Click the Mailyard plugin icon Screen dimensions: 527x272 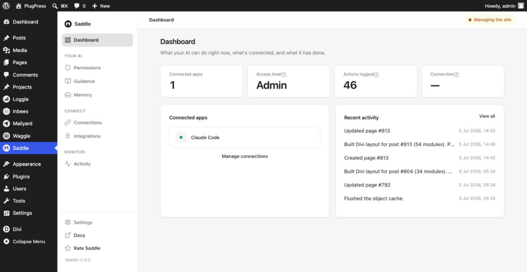6,124
